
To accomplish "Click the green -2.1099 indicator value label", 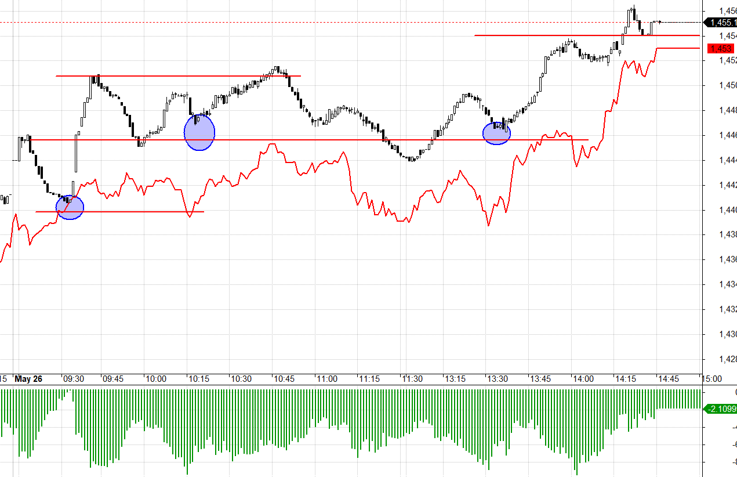I will coord(721,409).
